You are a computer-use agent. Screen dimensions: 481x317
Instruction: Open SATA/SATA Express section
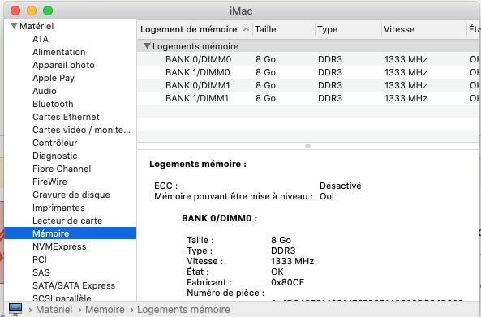[x=74, y=285]
